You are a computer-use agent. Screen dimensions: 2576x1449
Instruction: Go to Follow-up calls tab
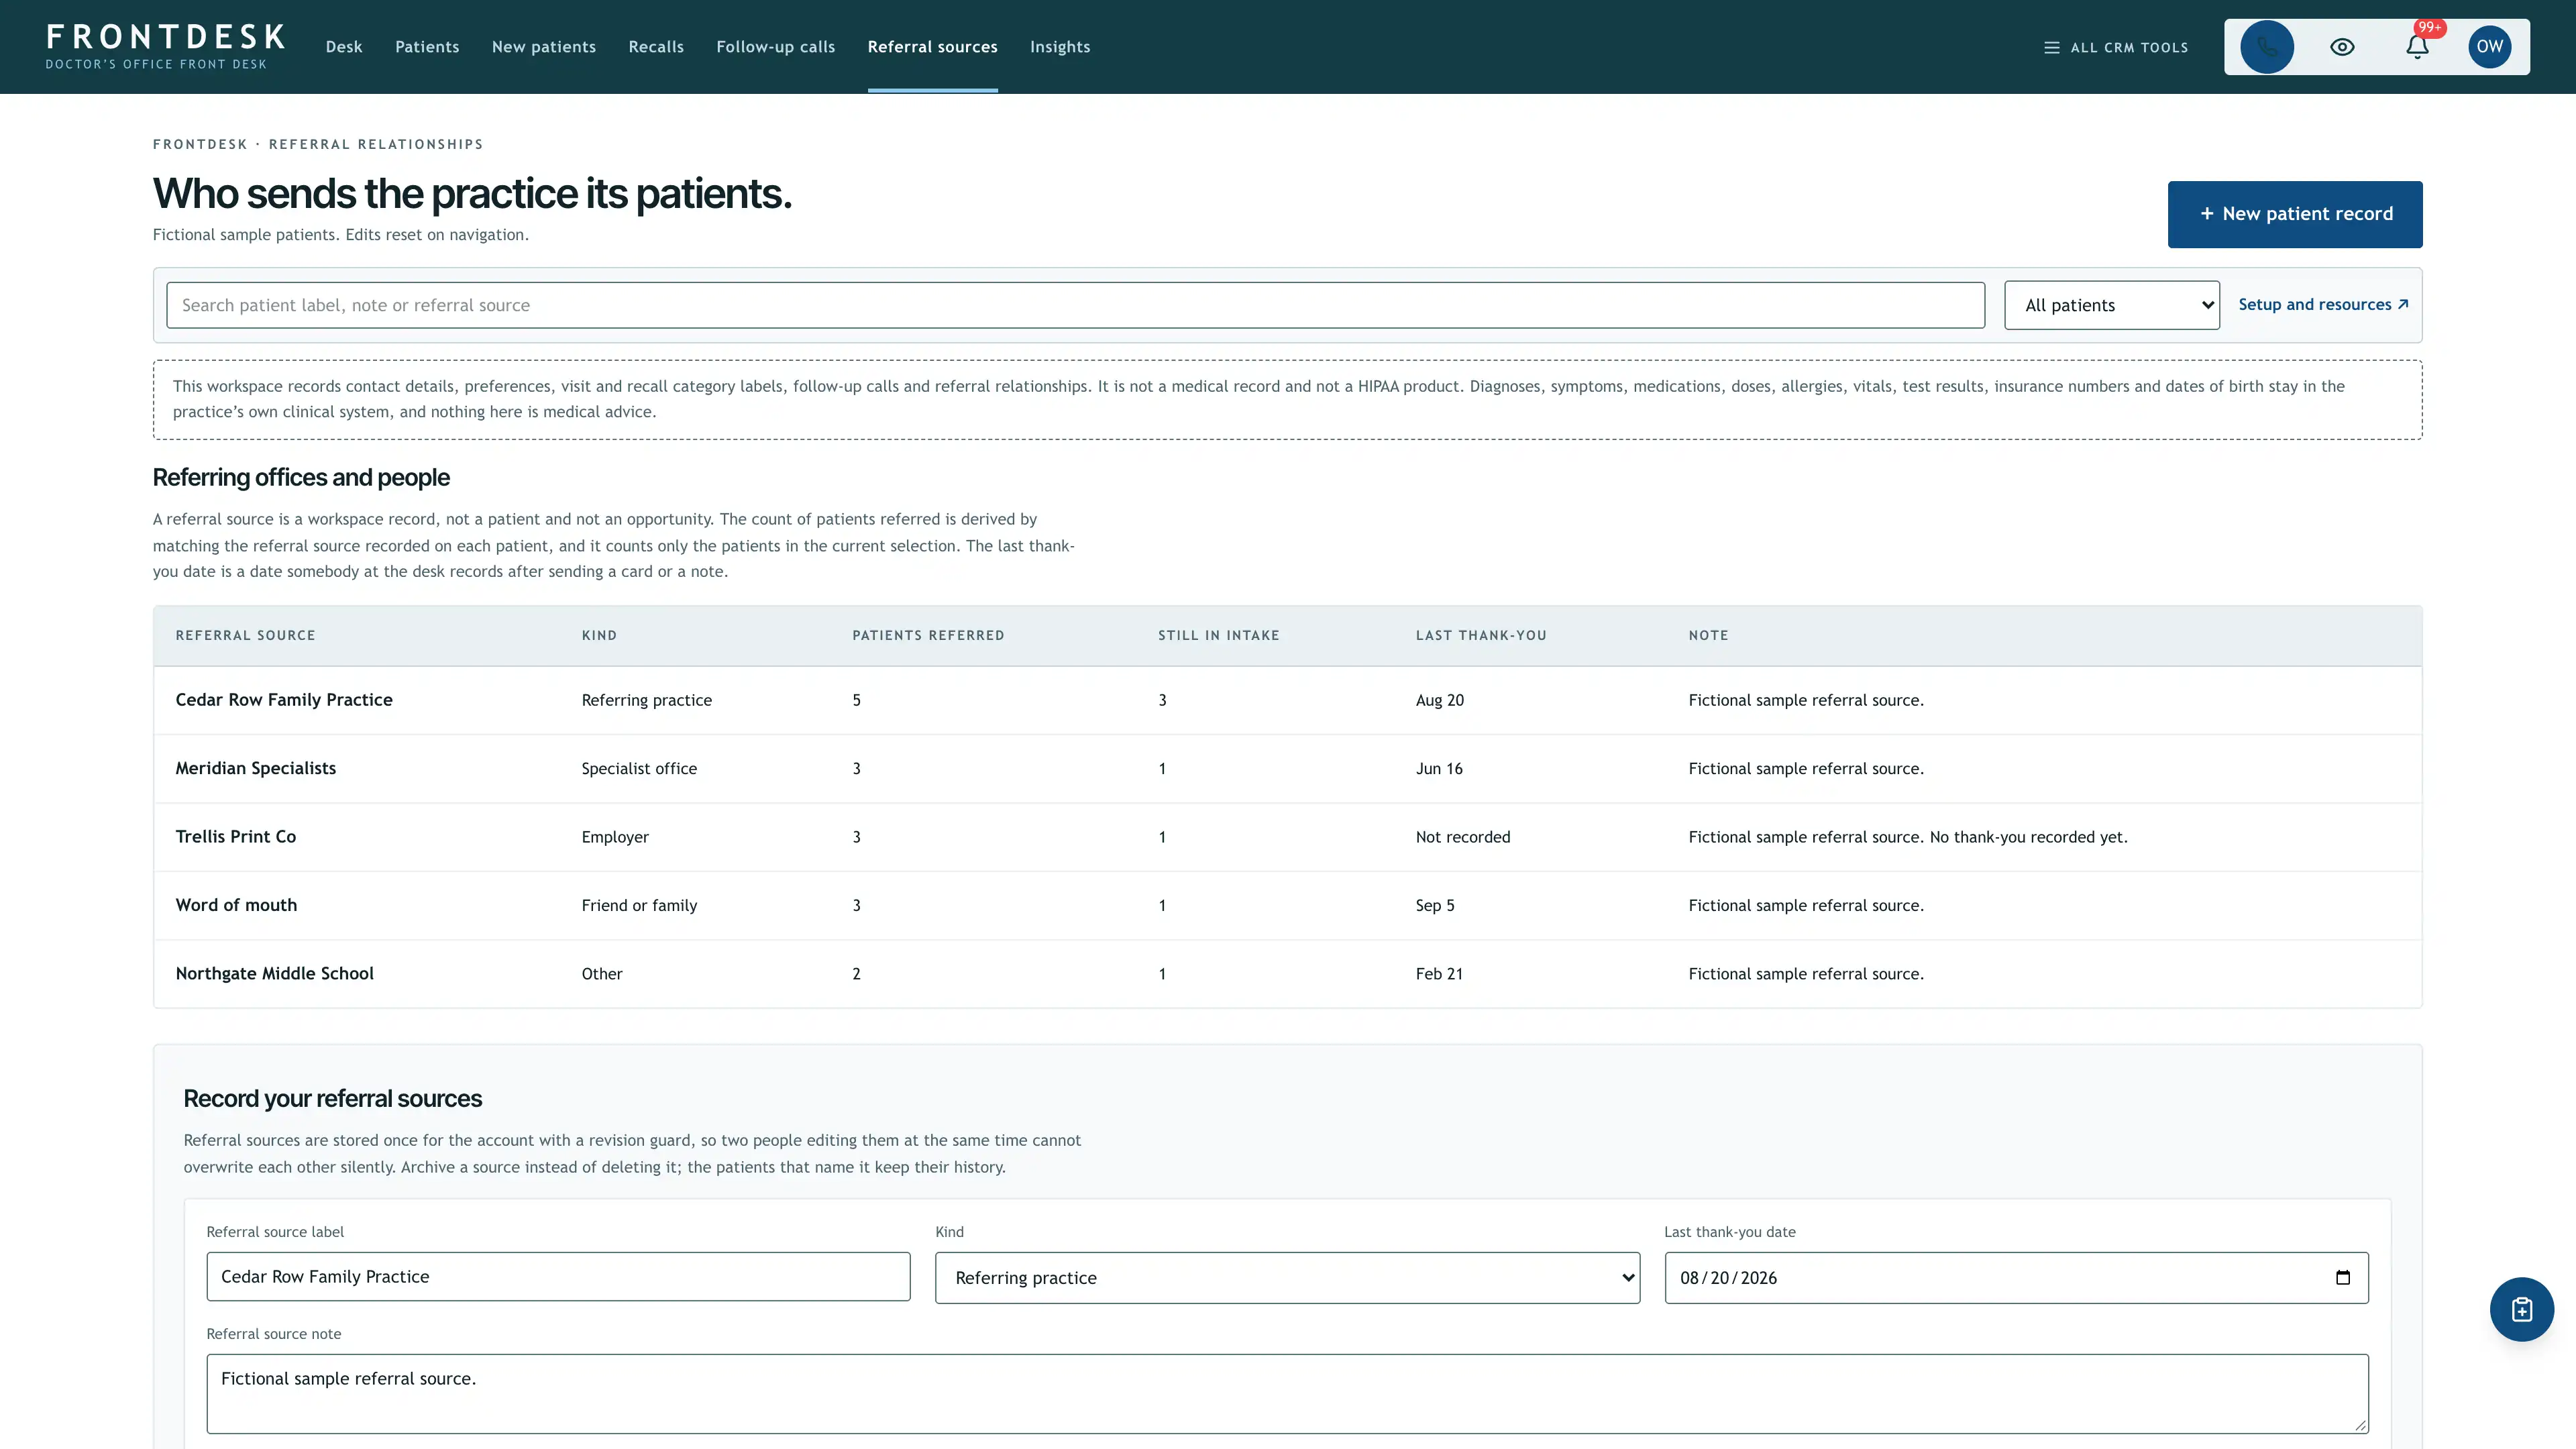tap(775, 47)
